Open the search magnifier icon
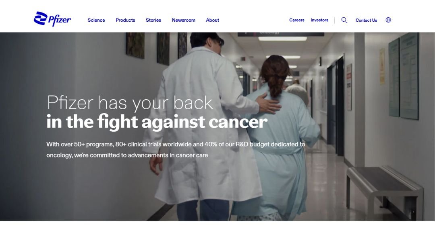 click(x=344, y=20)
